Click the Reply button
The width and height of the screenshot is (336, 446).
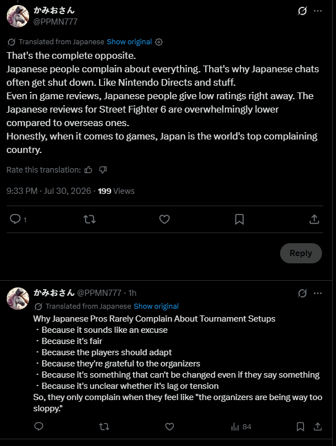pos(301,253)
